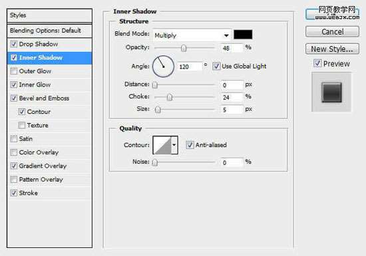Image resolution: width=366 pixels, height=256 pixels.
Task: Select the Styles list header
Action: [x=49, y=15]
